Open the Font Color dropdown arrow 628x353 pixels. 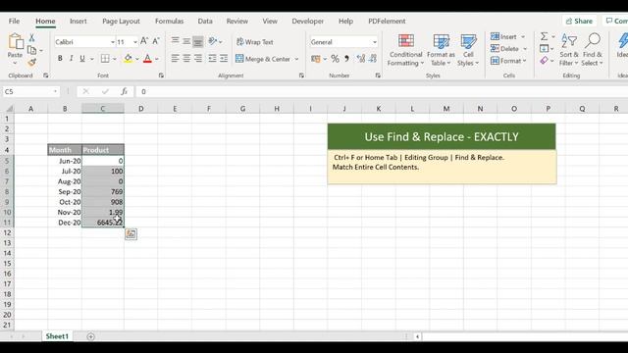click(x=157, y=59)
